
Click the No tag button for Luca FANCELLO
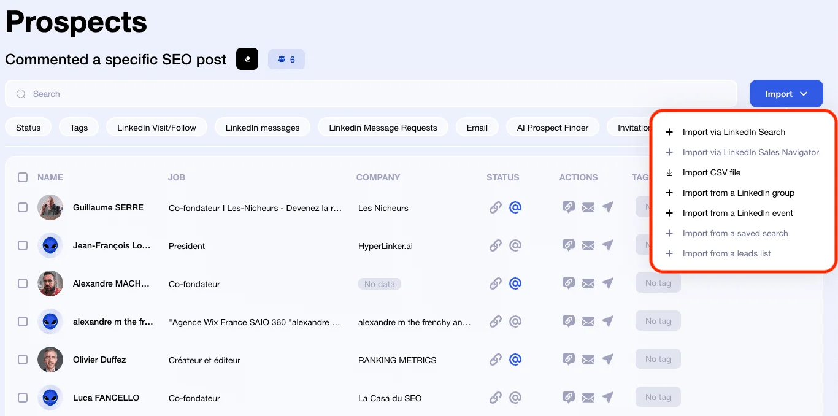658,397
